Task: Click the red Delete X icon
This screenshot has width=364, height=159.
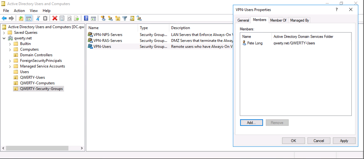Action: [55, 18]
